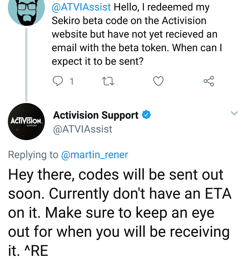Tap the ^RE agent signature
246x262 pixels.
point(36,251)
